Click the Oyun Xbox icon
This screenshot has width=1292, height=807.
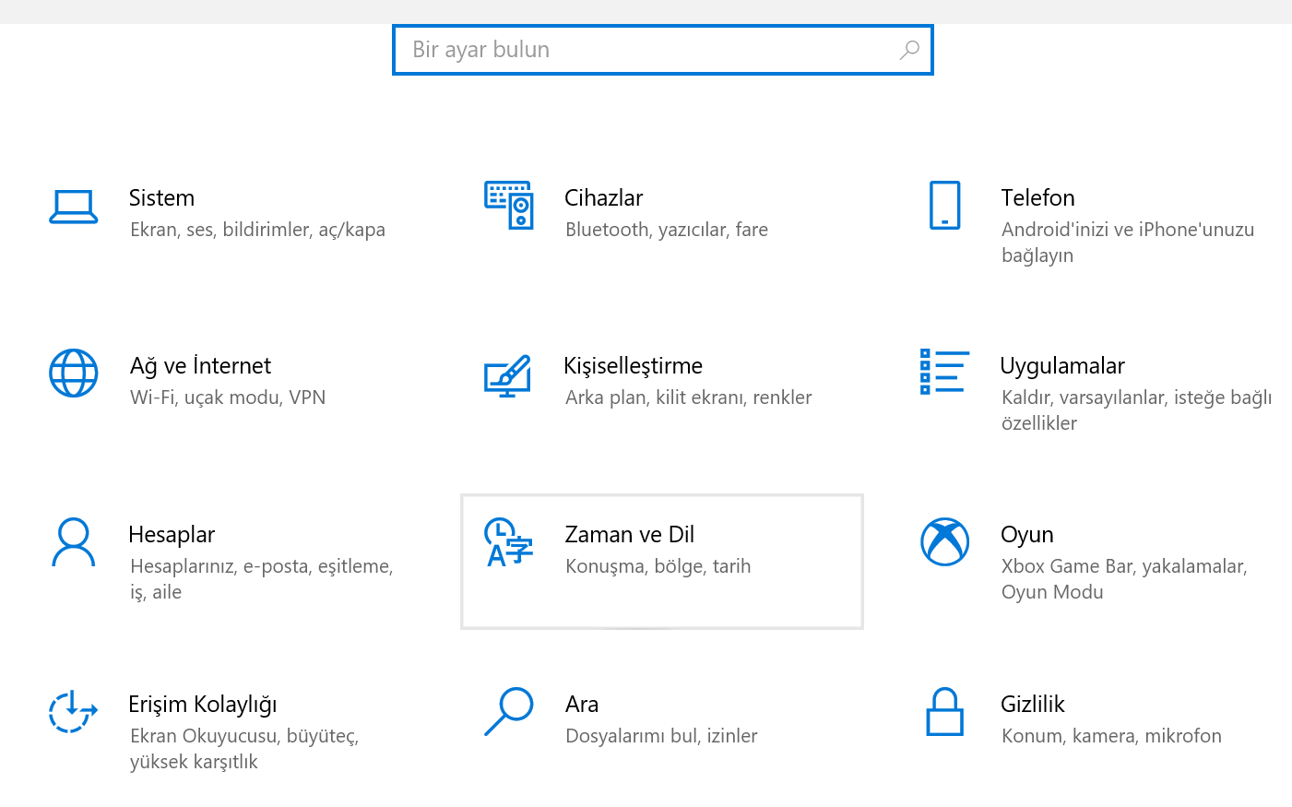[944, 541]
